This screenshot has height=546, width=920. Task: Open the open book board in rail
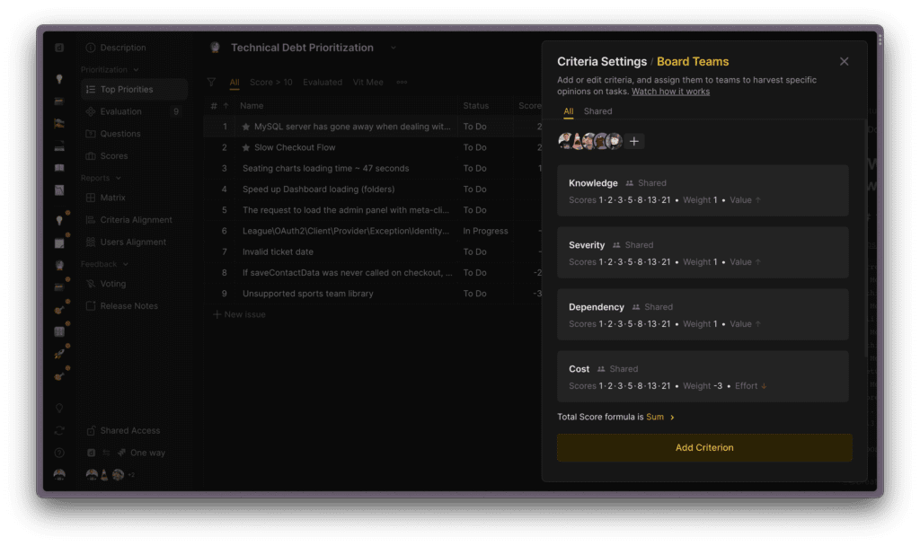59,168
